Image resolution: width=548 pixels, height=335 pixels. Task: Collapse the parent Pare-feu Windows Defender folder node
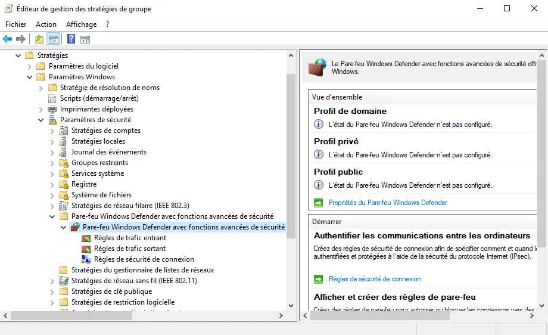tap(52, 217)
